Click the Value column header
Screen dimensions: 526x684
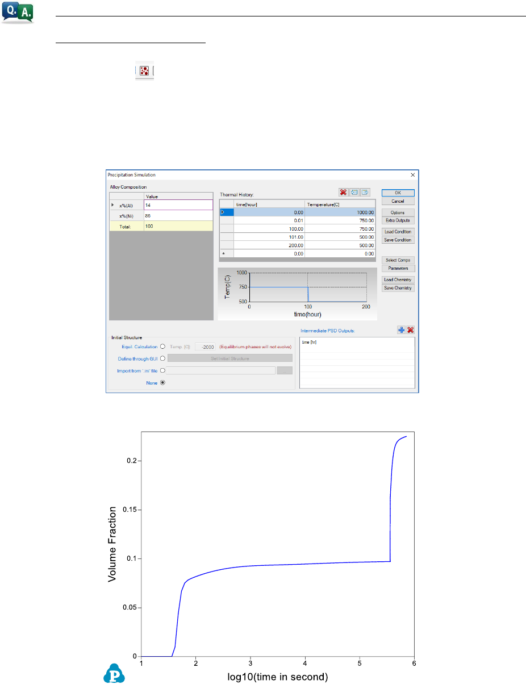coord(178,197)
